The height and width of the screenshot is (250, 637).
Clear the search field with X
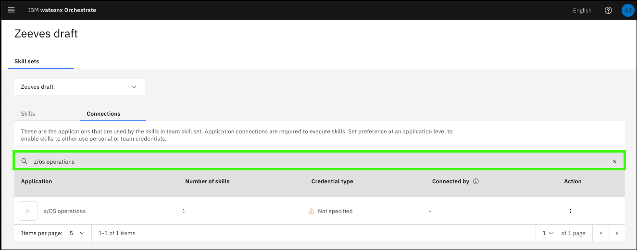coord(614,162)
